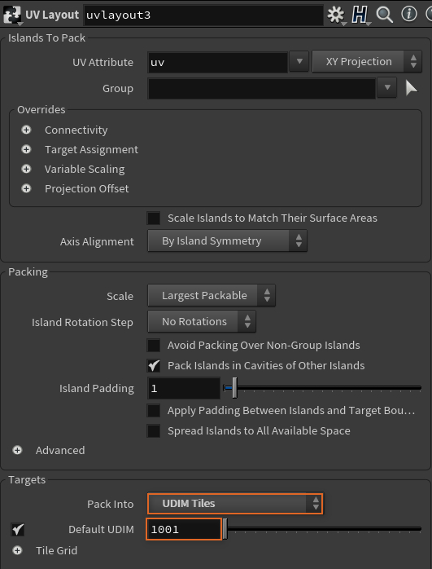The width and height of the screenshot is (432, 569).
Task: Open the Axis Alignment dropdown
Action: click(228, 241)
